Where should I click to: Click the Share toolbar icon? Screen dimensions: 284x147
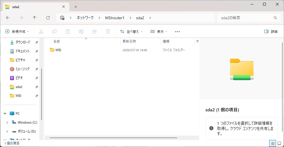[95, 31]
